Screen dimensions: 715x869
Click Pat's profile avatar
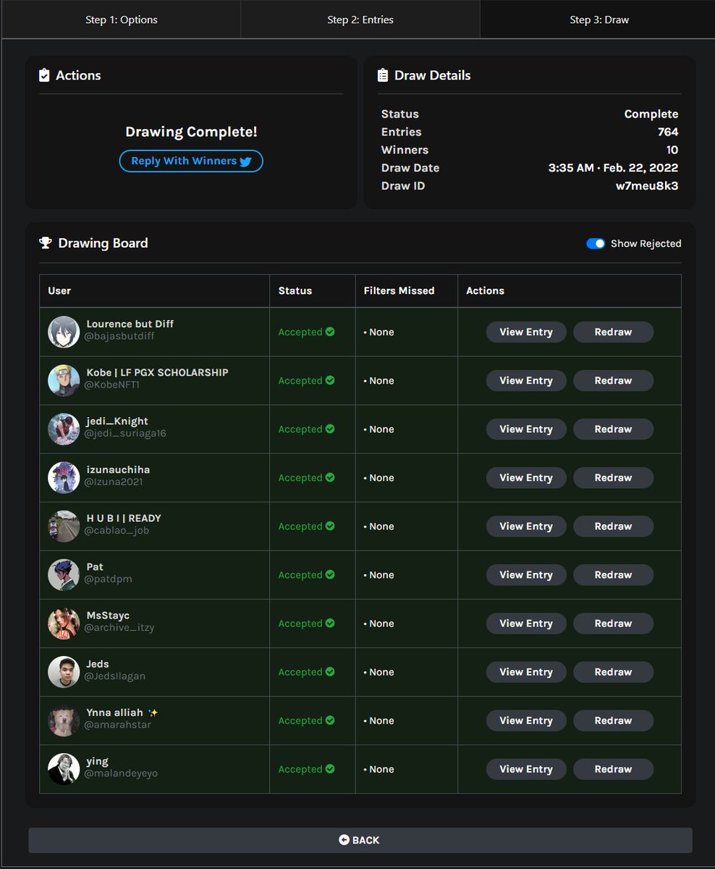64,574
